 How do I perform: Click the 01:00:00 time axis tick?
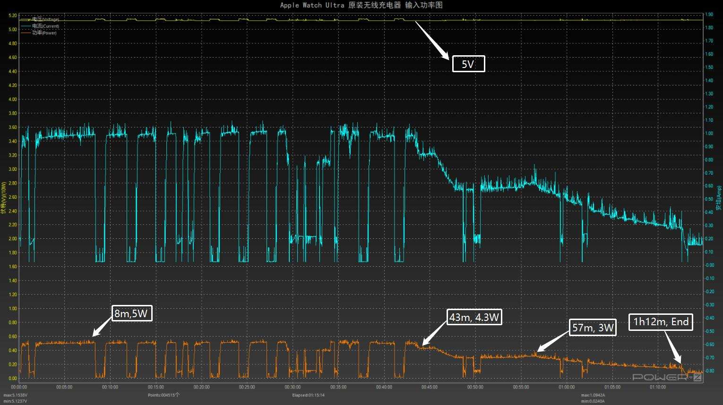[x=567, y=387]
